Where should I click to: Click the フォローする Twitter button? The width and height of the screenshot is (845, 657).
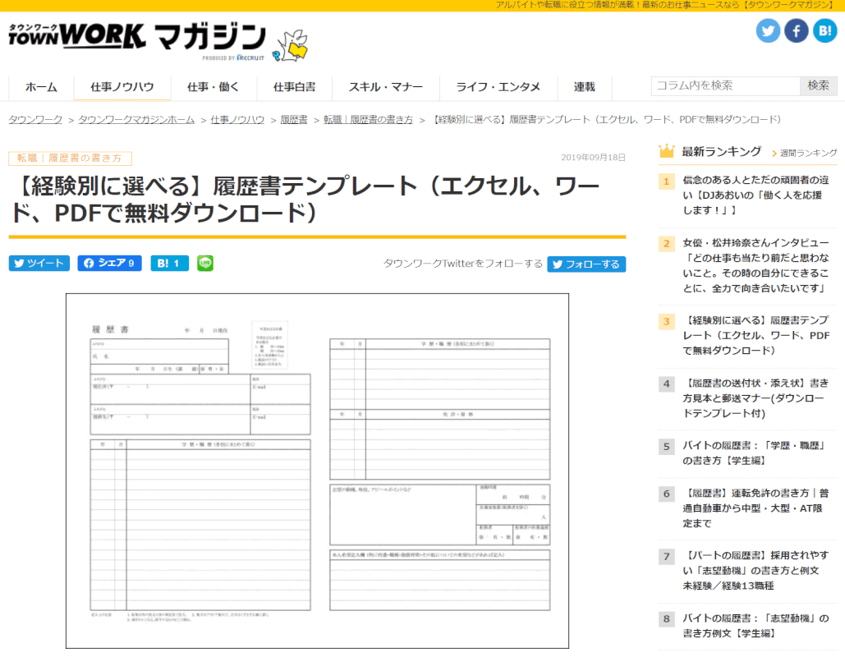(x=586, y=264)
